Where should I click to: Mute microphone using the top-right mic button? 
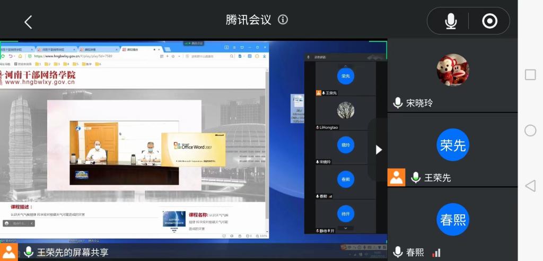(450, 21)
